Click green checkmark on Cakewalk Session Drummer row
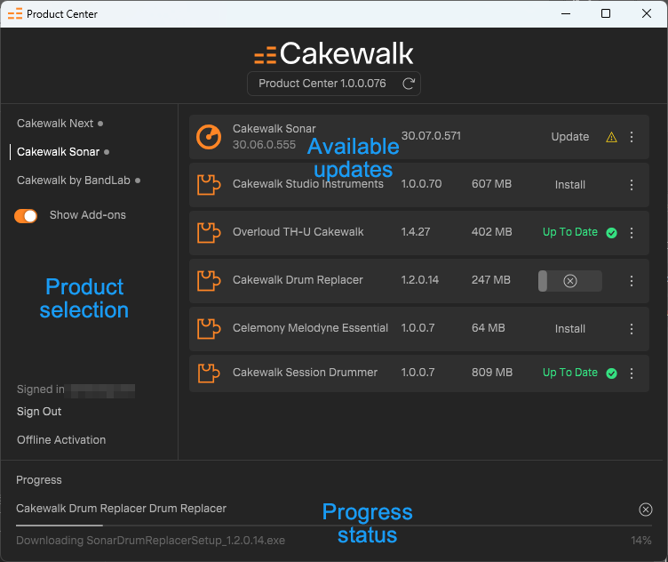This screenshot has width=668, height=562. click(611, 373)
